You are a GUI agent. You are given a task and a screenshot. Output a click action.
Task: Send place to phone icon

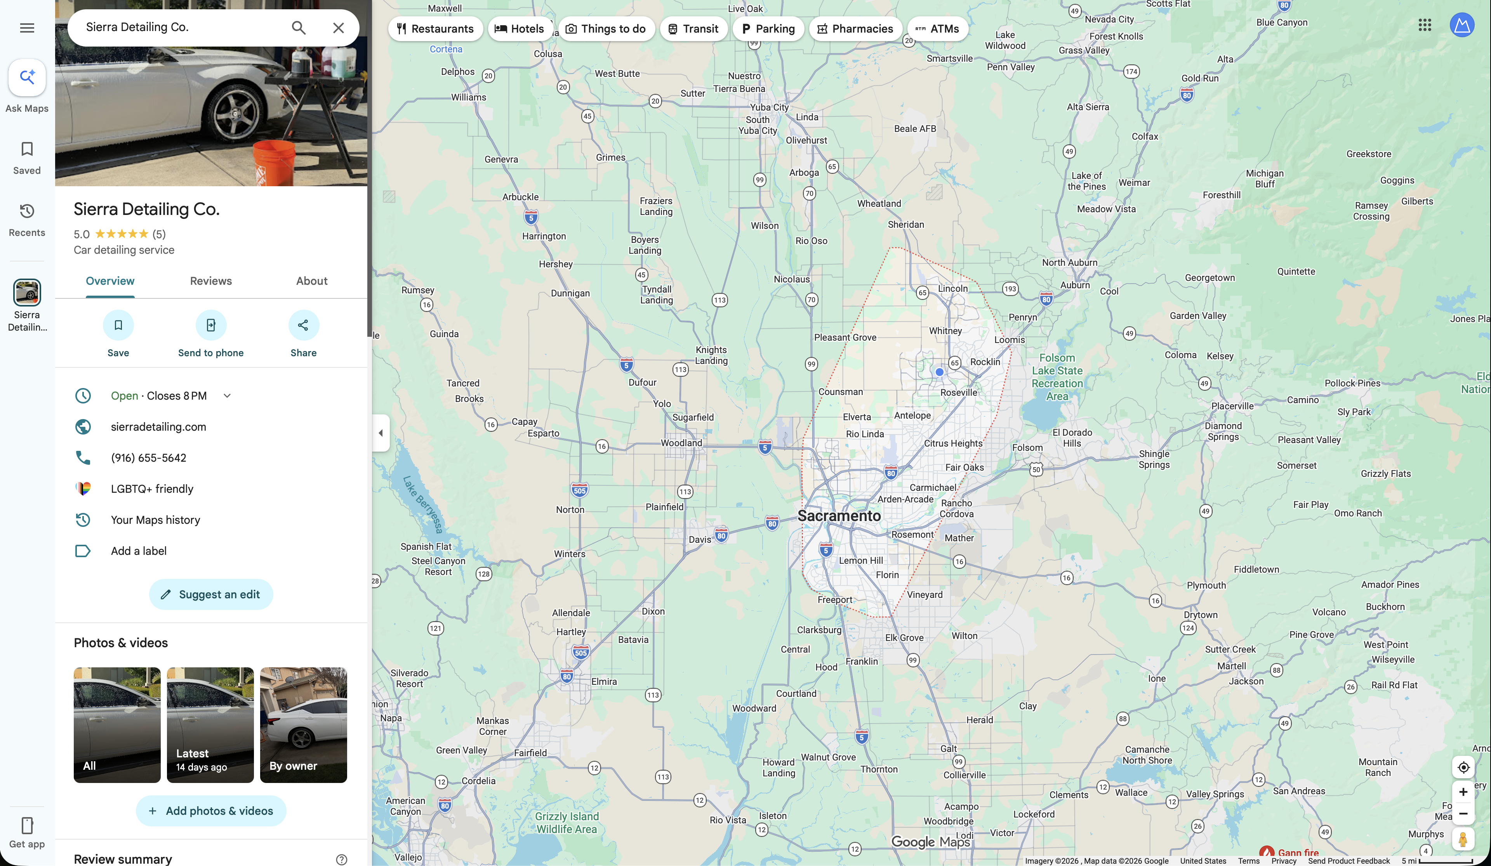pyautogui.click(x=211, y=325)
